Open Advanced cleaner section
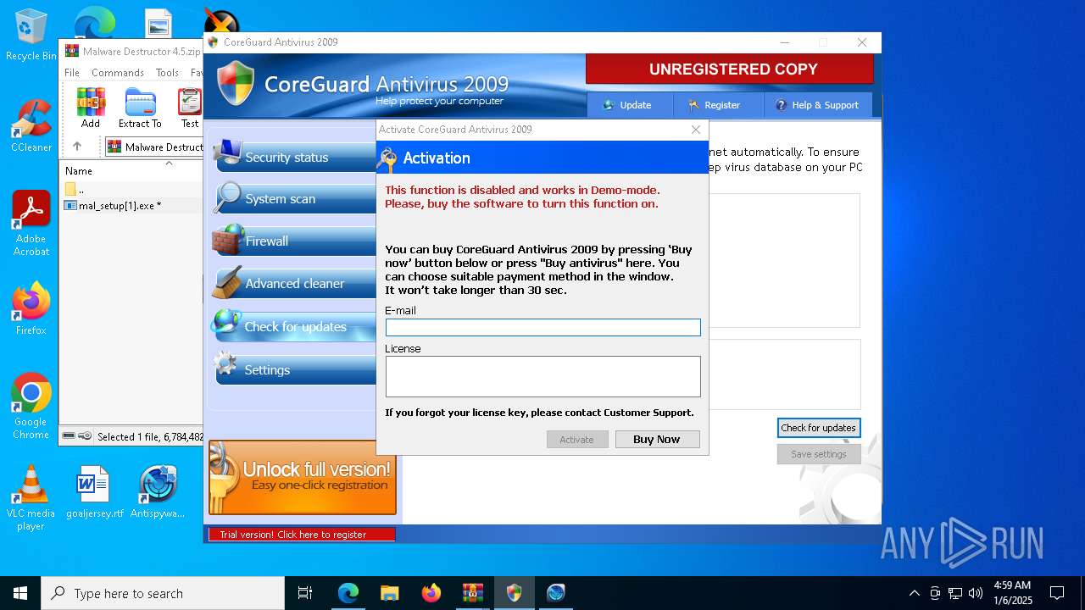1085x610 pixels. pos(293,284)
